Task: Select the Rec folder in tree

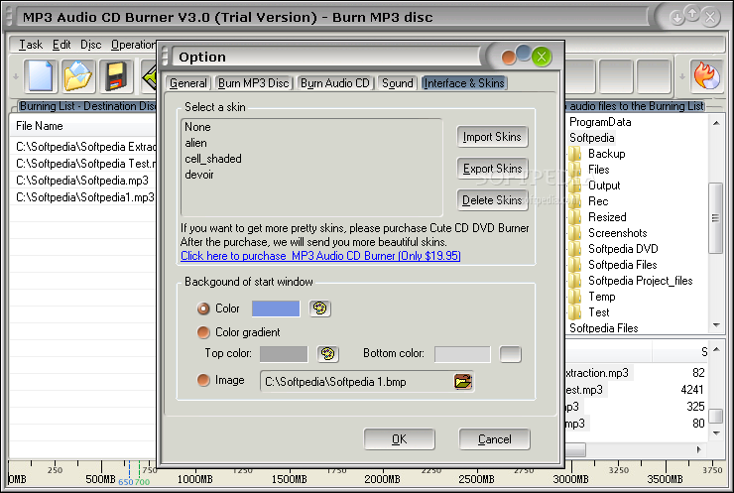Action: click(x=598, y=201)
